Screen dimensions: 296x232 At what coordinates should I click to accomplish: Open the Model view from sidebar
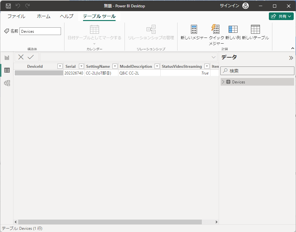(x=7, y=83)
